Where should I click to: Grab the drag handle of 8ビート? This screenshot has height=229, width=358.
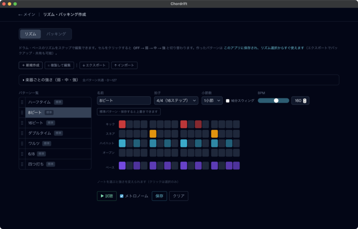(22, 112)
